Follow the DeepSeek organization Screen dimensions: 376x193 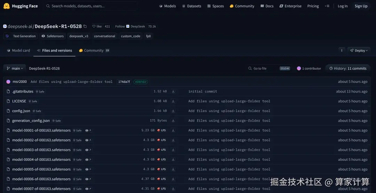tap(130, 26)
